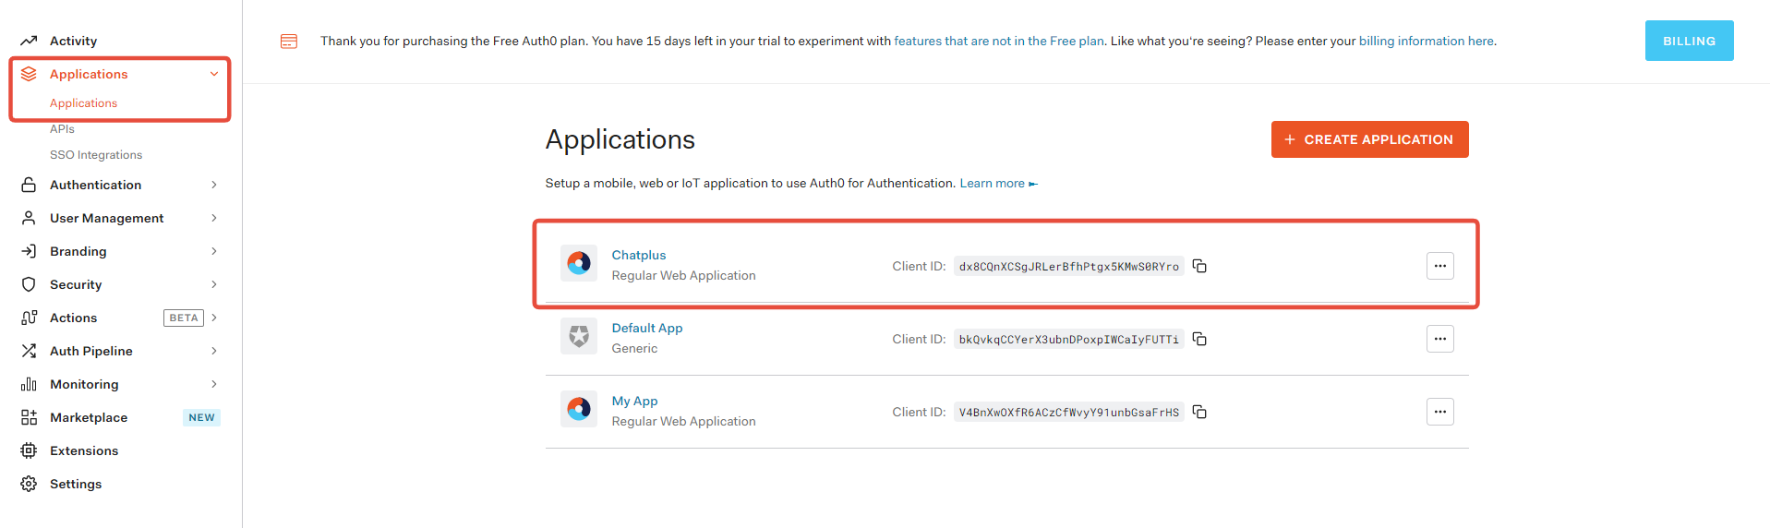The image size is (1770, 528).
Task: Open the Default App more options menu
Action: click(x=1439, y=339)
